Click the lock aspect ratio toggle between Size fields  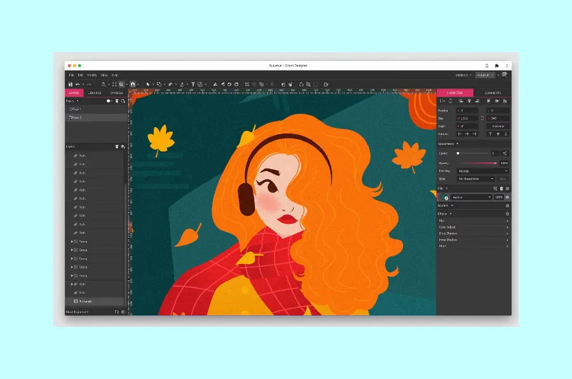[x=482, y=118]
